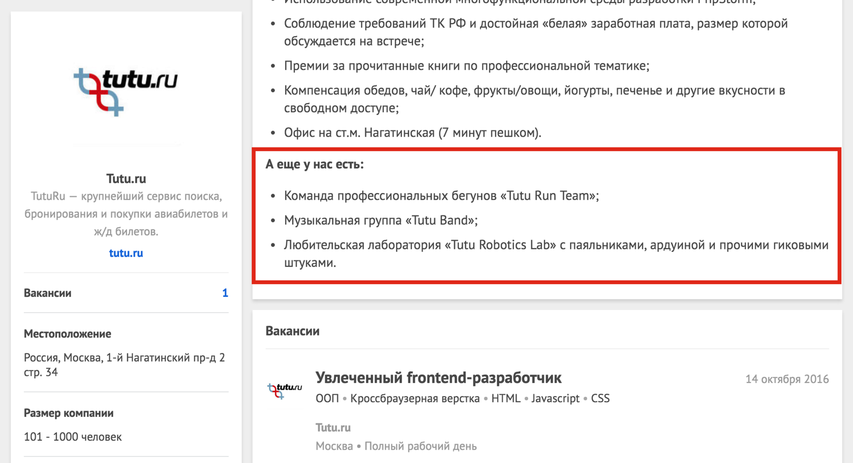The image size is (853, 463).
Task: Click the TutuRu company description text
Action: coord(126,214)
